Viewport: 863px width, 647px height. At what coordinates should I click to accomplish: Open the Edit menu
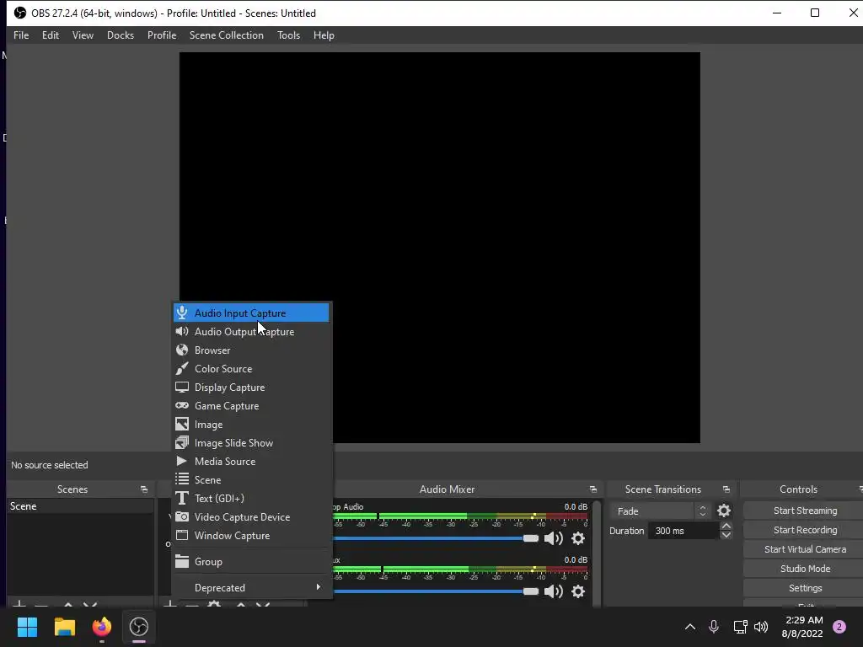[x=51, y=35]
